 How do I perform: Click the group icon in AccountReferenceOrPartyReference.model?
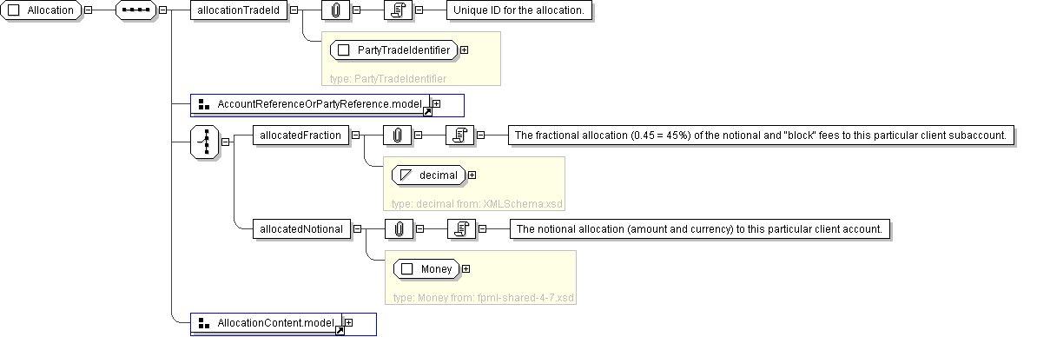coord(204,104)
